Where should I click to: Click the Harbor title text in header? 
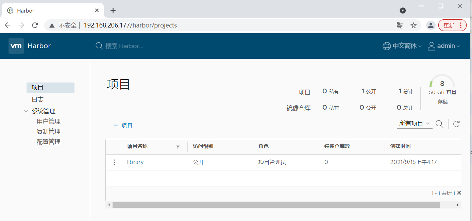[39, 46]
